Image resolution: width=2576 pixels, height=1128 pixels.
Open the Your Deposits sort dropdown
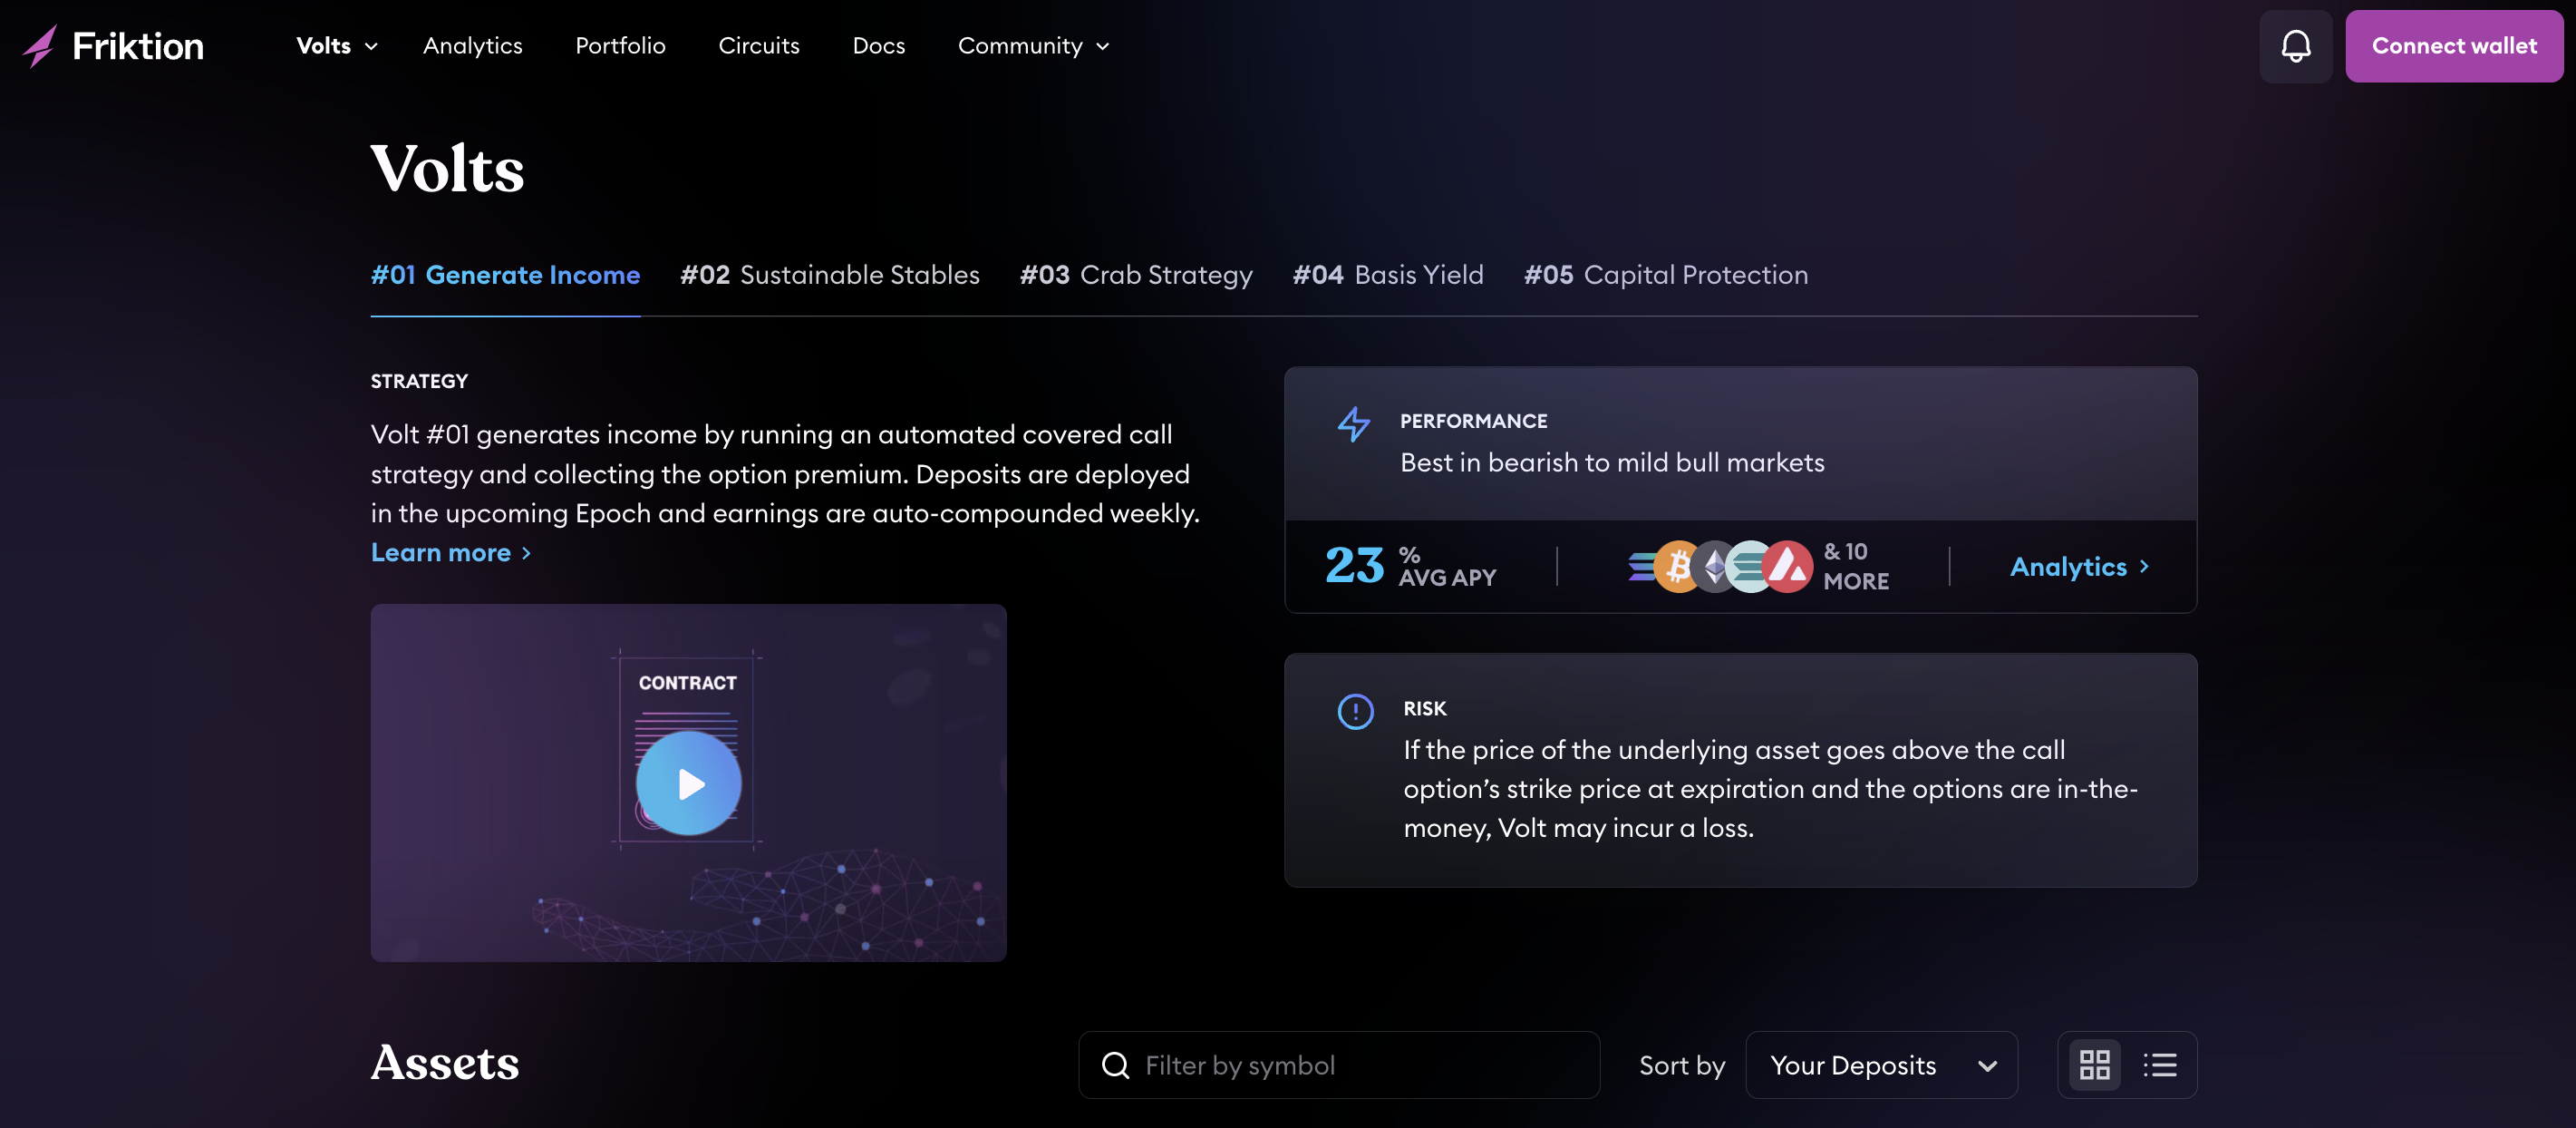[1881, 1065]
